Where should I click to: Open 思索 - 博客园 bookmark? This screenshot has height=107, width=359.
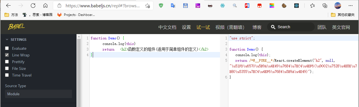pos(37,15)
